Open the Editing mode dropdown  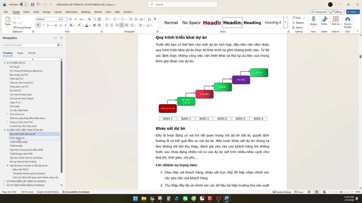pyautogui.click(x=337, y=12)
